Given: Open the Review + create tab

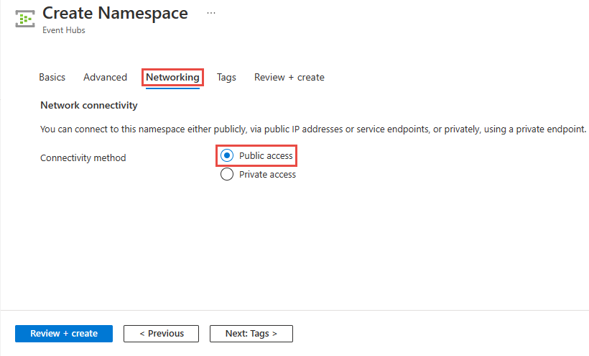Looking at the screenshot, I should coord(289,77).
